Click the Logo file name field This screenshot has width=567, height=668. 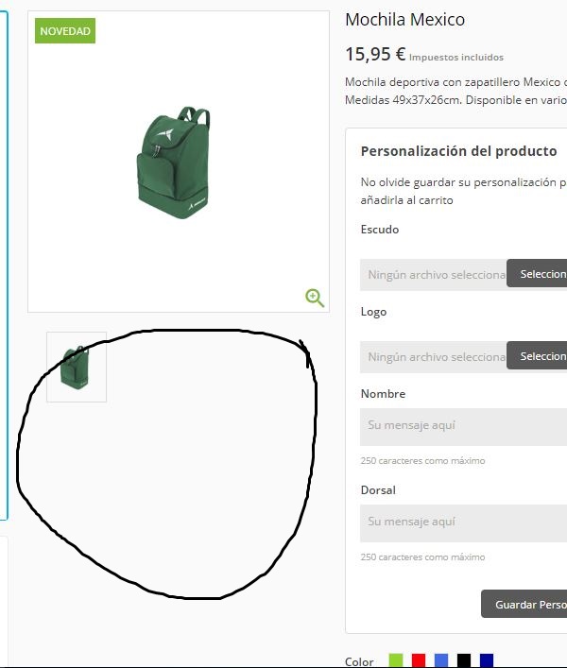[x=434, y=357]
